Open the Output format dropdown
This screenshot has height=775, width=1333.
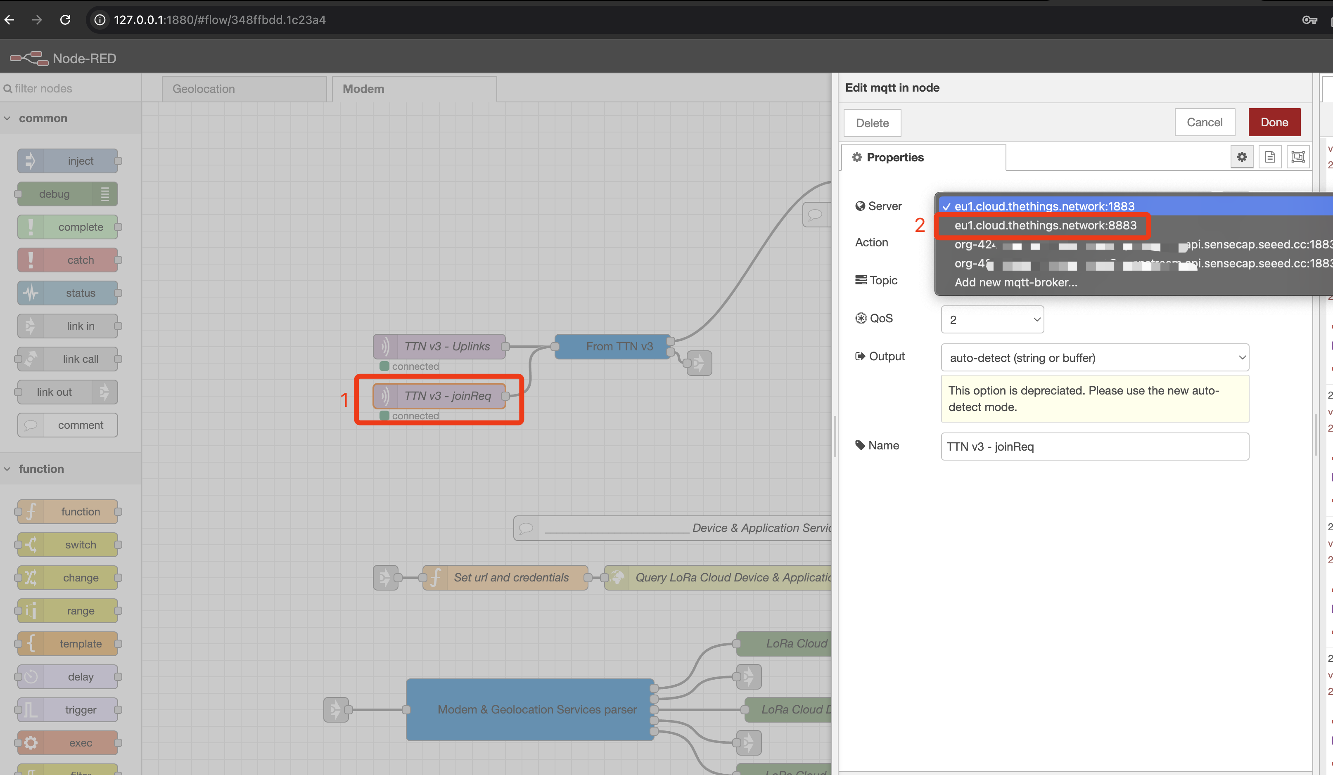1094,357
